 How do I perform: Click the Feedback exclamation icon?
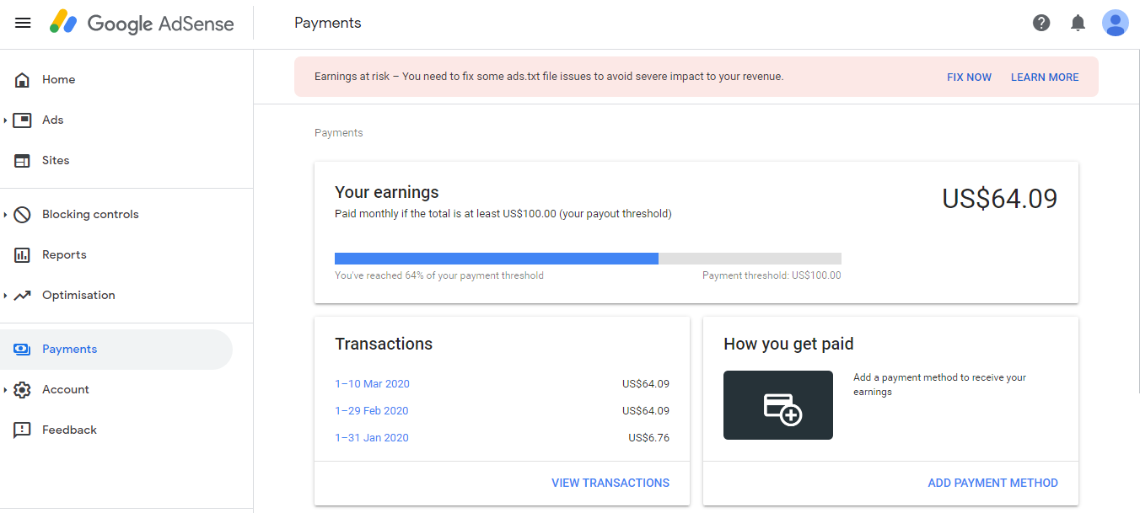23,430
